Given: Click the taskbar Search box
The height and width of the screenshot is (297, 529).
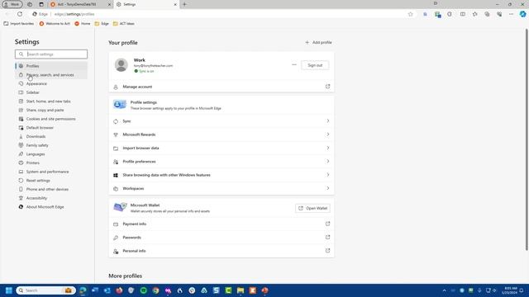Looking at the screenshot, I should tap(45, 290).
